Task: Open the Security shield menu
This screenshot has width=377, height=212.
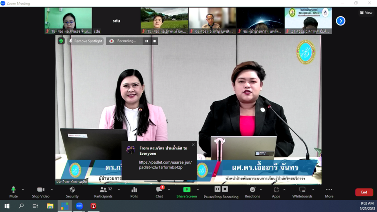Action: (x=72, y=192)
